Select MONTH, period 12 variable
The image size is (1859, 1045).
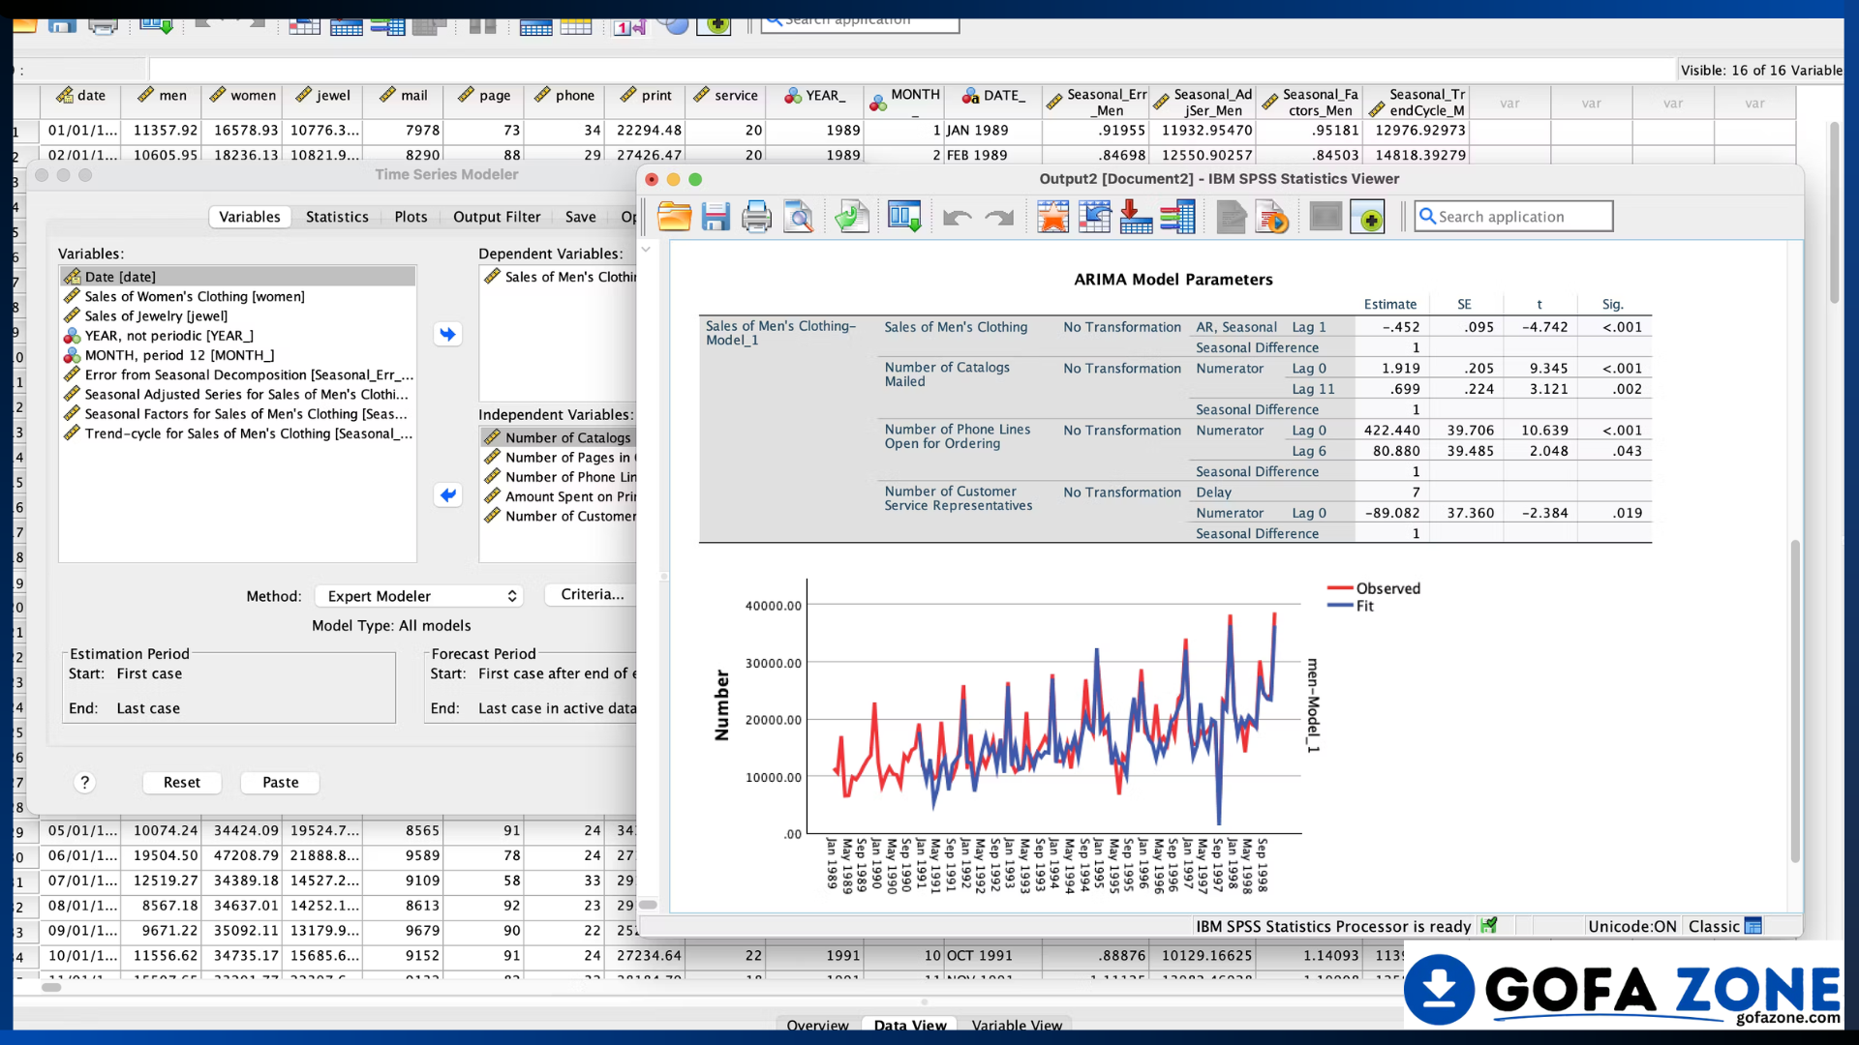coord(237,355)
